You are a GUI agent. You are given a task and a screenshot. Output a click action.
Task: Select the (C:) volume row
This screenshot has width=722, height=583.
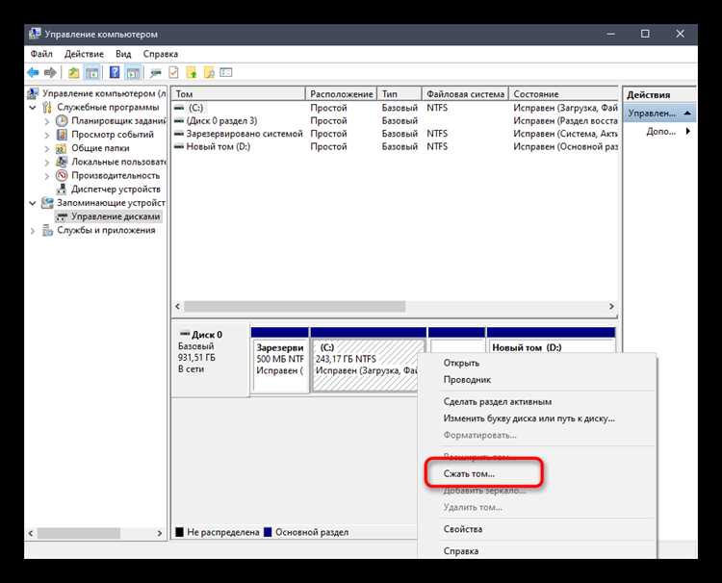click(395, 108)
